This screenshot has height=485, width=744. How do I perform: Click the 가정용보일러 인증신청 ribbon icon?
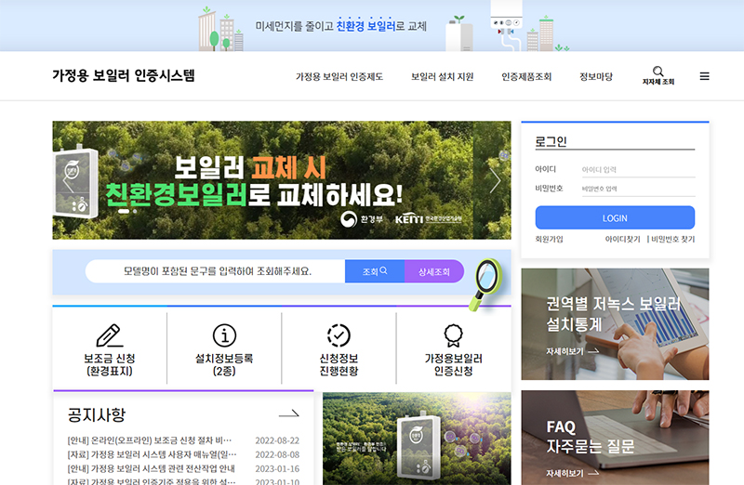pyautogui.click(x=453, y=334)
